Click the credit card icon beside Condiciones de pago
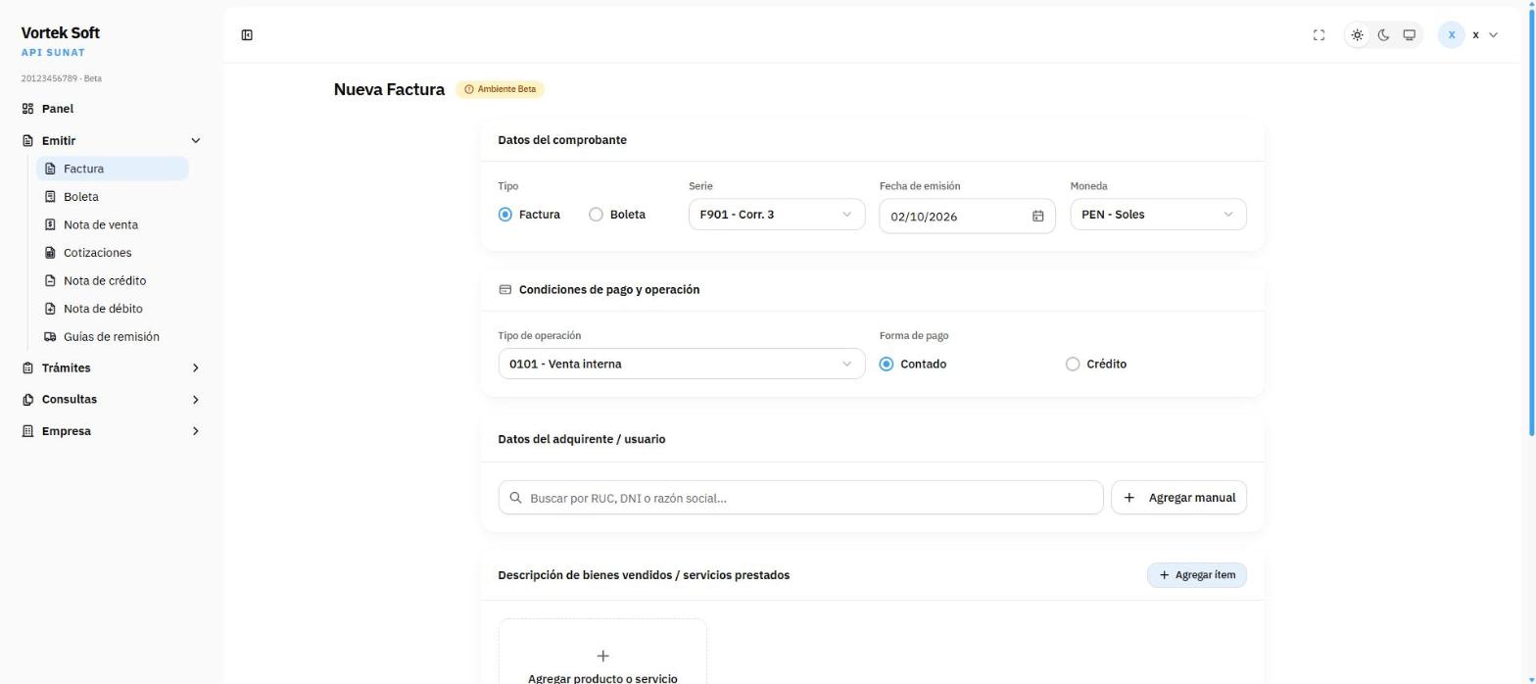 click(x=505, y=290)
